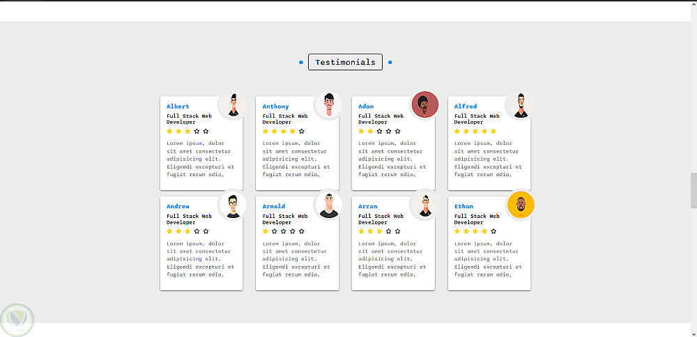Click Anthony's avatar picture
Screen dimensions: 697x337
(x=328, y=106)
